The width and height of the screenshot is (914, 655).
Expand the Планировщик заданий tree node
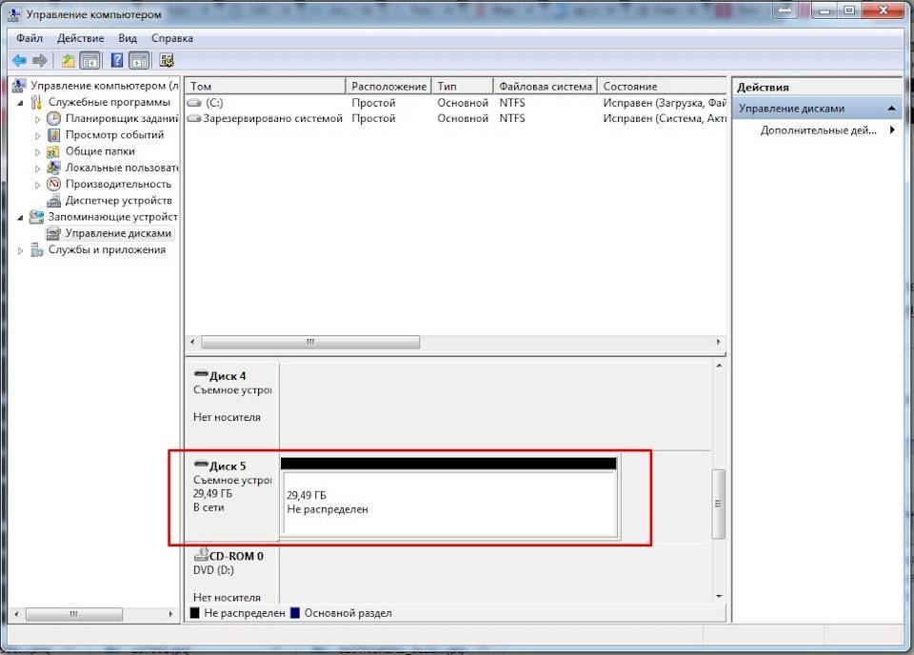(x=38, y=119)
